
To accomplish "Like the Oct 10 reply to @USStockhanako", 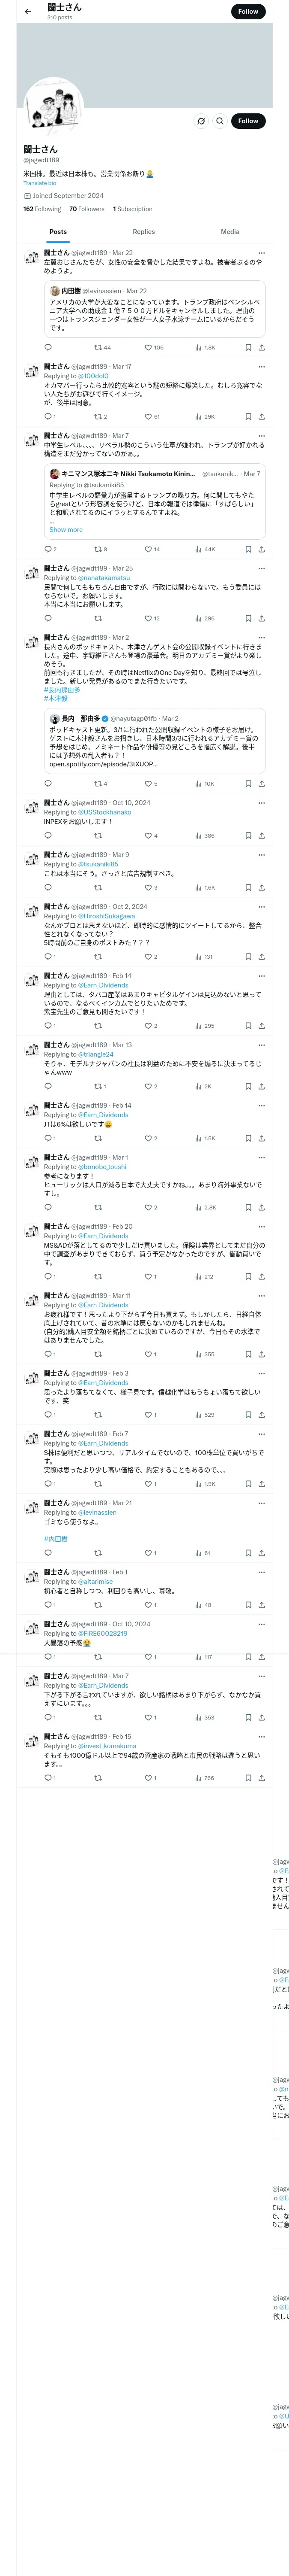I will (147, 836).
